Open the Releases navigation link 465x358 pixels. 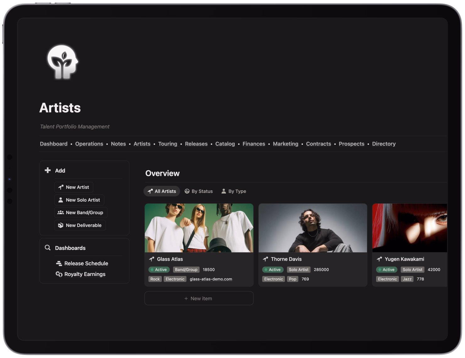(x=196, y=144)
